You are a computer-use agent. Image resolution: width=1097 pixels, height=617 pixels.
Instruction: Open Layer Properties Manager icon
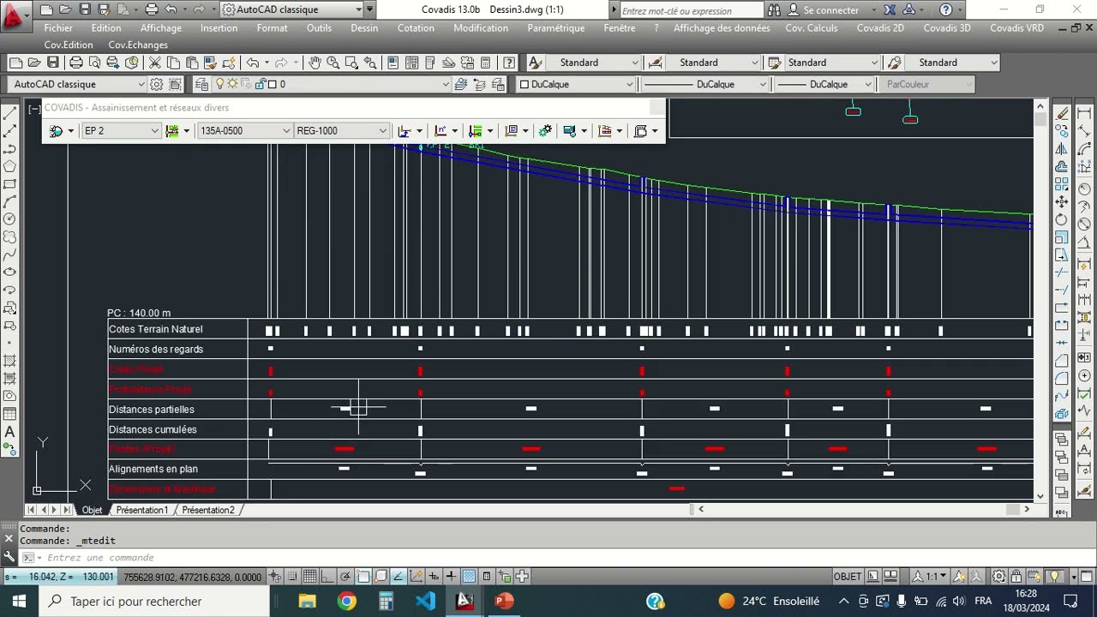(x=201, y=84)
